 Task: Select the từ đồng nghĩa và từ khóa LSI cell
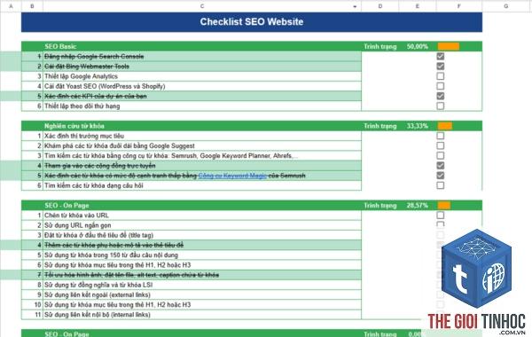pyautogui.click(x=202, y=285)
